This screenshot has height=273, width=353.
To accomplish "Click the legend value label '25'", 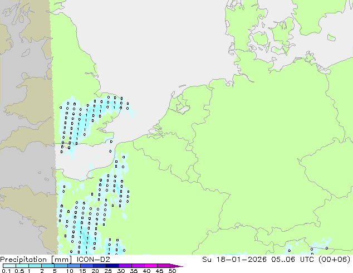I will (x=108, y=271).
